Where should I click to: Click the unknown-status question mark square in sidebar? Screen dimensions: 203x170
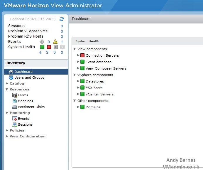point(62,47)
